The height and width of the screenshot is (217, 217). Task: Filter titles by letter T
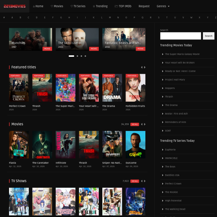tap(167, 18)
